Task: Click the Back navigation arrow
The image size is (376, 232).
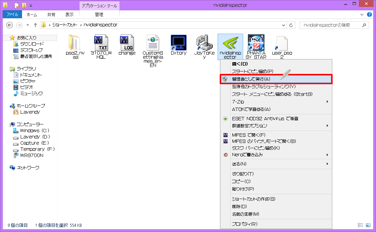Action: (9, 25)
